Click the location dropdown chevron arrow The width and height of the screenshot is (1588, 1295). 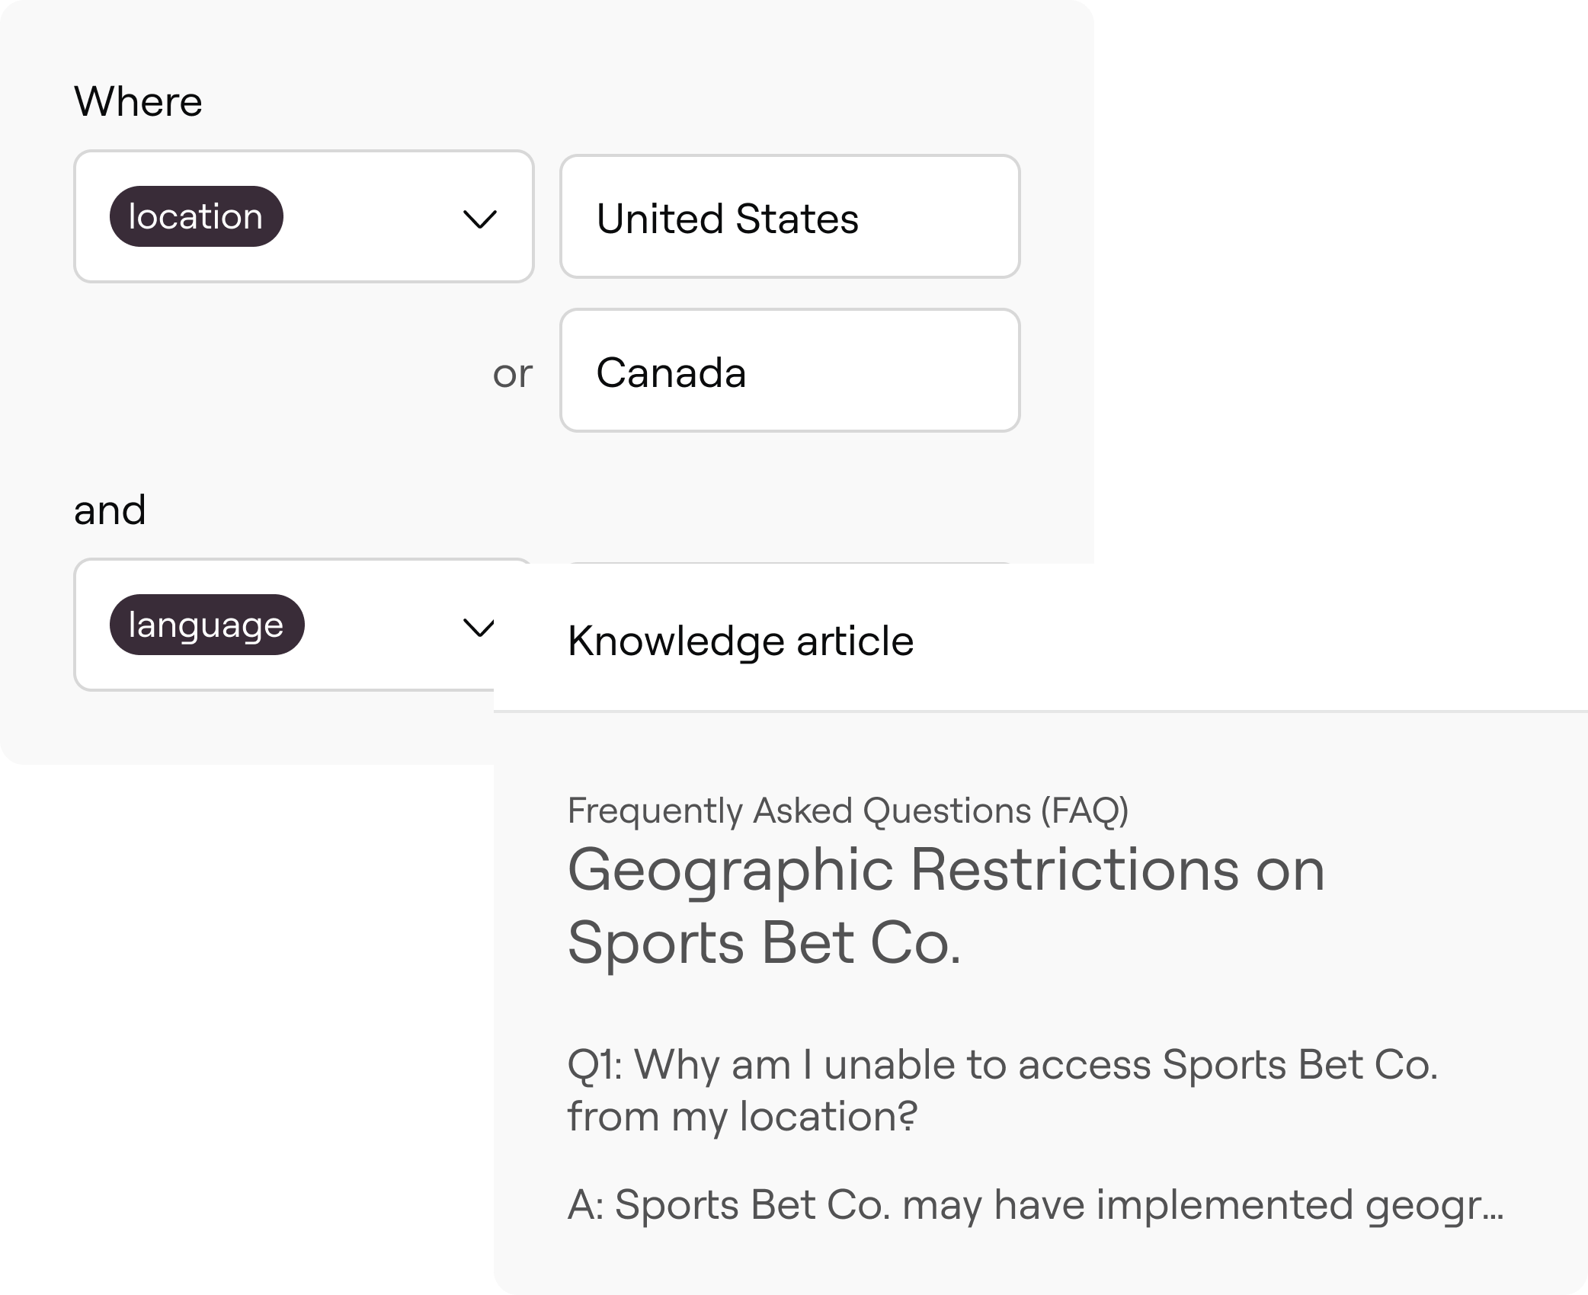point(480,219)
